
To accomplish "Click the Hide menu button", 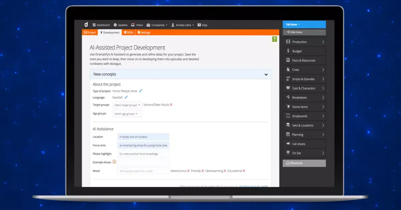I will (304, 32).
